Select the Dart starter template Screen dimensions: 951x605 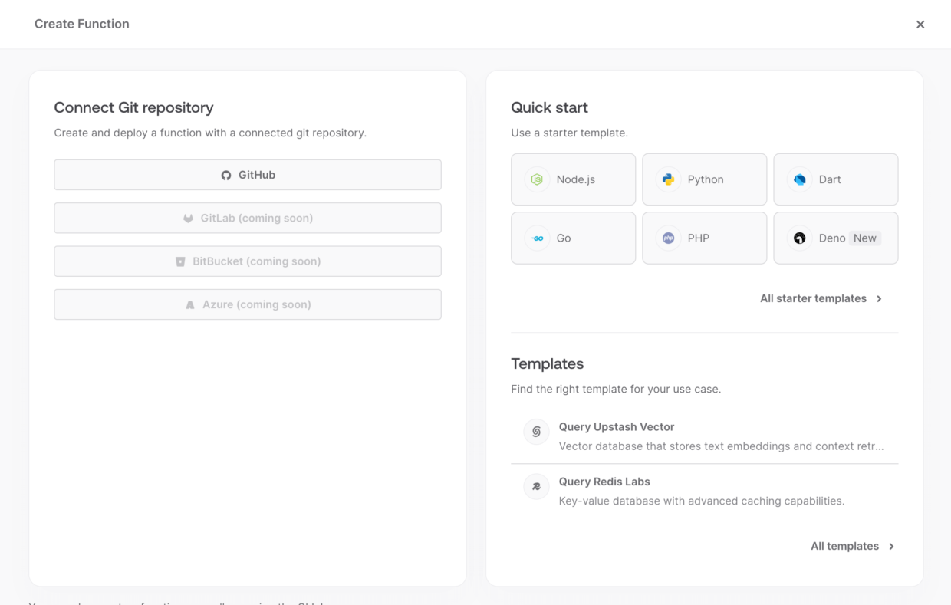point(835,179)
